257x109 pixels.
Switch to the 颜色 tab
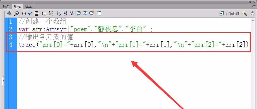coord(6,7)
